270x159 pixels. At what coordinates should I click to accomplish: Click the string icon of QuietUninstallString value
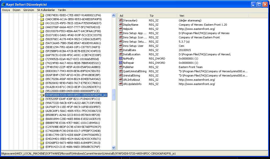(120, 71)
